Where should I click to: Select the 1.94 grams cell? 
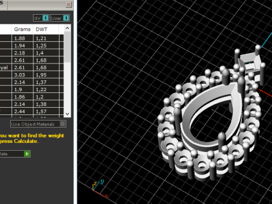coord(22,46)
